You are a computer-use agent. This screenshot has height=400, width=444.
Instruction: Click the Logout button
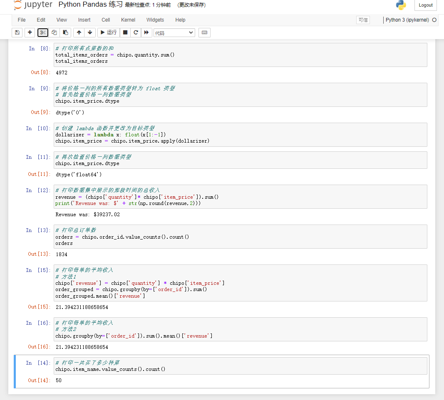pyautogui.click(x=426, y=5)
